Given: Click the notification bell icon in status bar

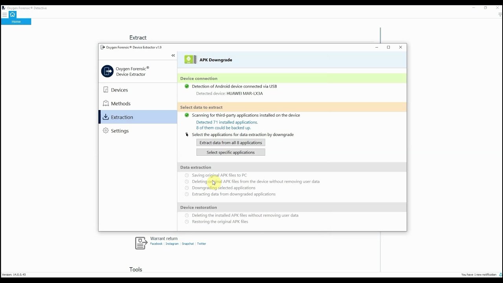Looking at the screenshot, I should click(x=500, y=275).
